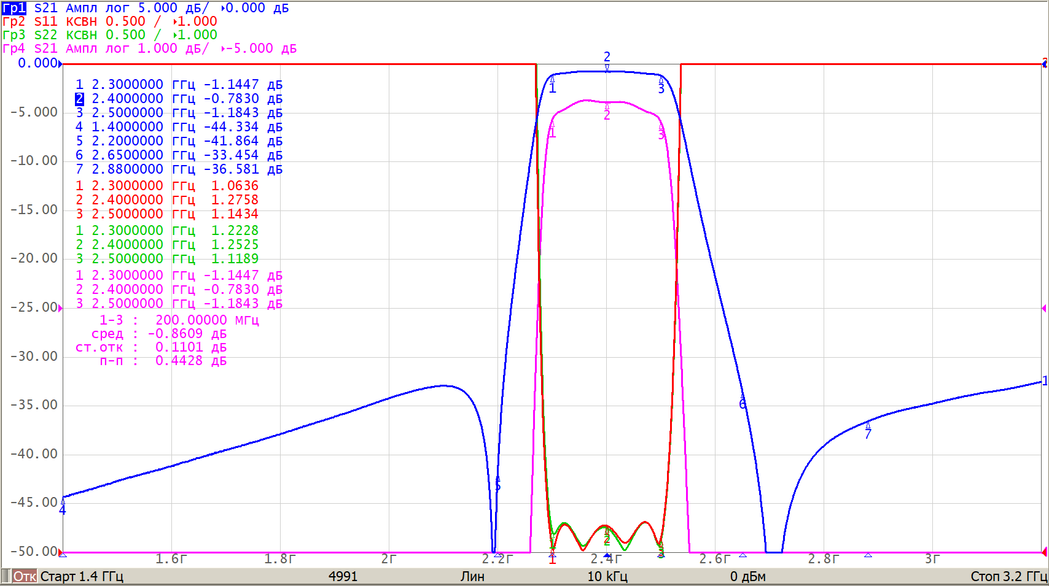Screen dimensions: 1049x586
Task: Click the highlighted active marker 2 box
Action: click(x=79, y=99)
